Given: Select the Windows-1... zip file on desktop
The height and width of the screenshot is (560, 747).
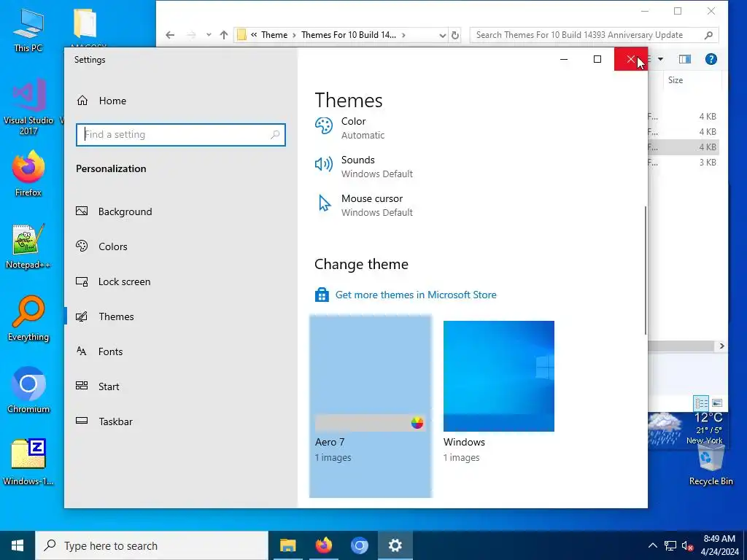Looking at the screenshot, I should (x=28, y=462).
